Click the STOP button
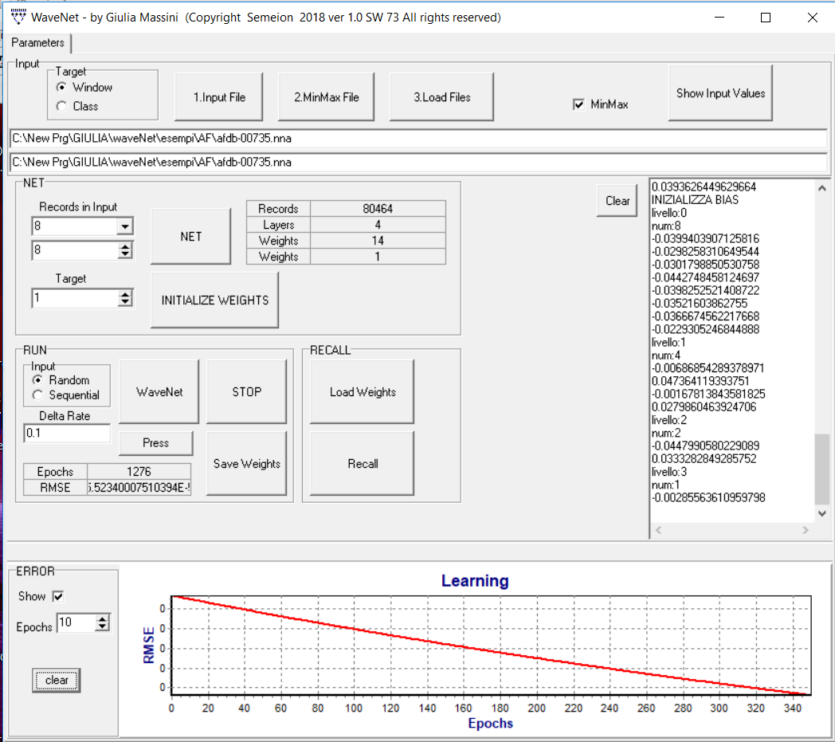 [x=246, y=392]
